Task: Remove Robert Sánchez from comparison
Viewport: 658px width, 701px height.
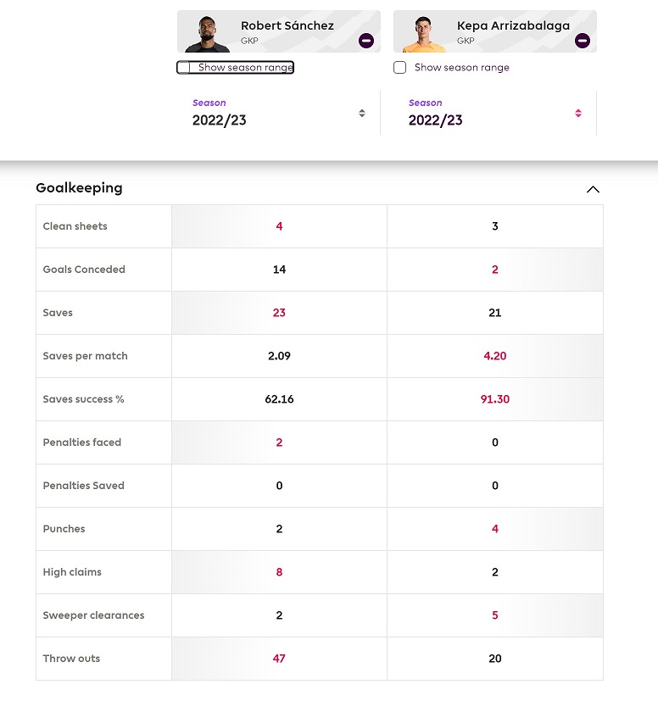Action: coord(366,41)
